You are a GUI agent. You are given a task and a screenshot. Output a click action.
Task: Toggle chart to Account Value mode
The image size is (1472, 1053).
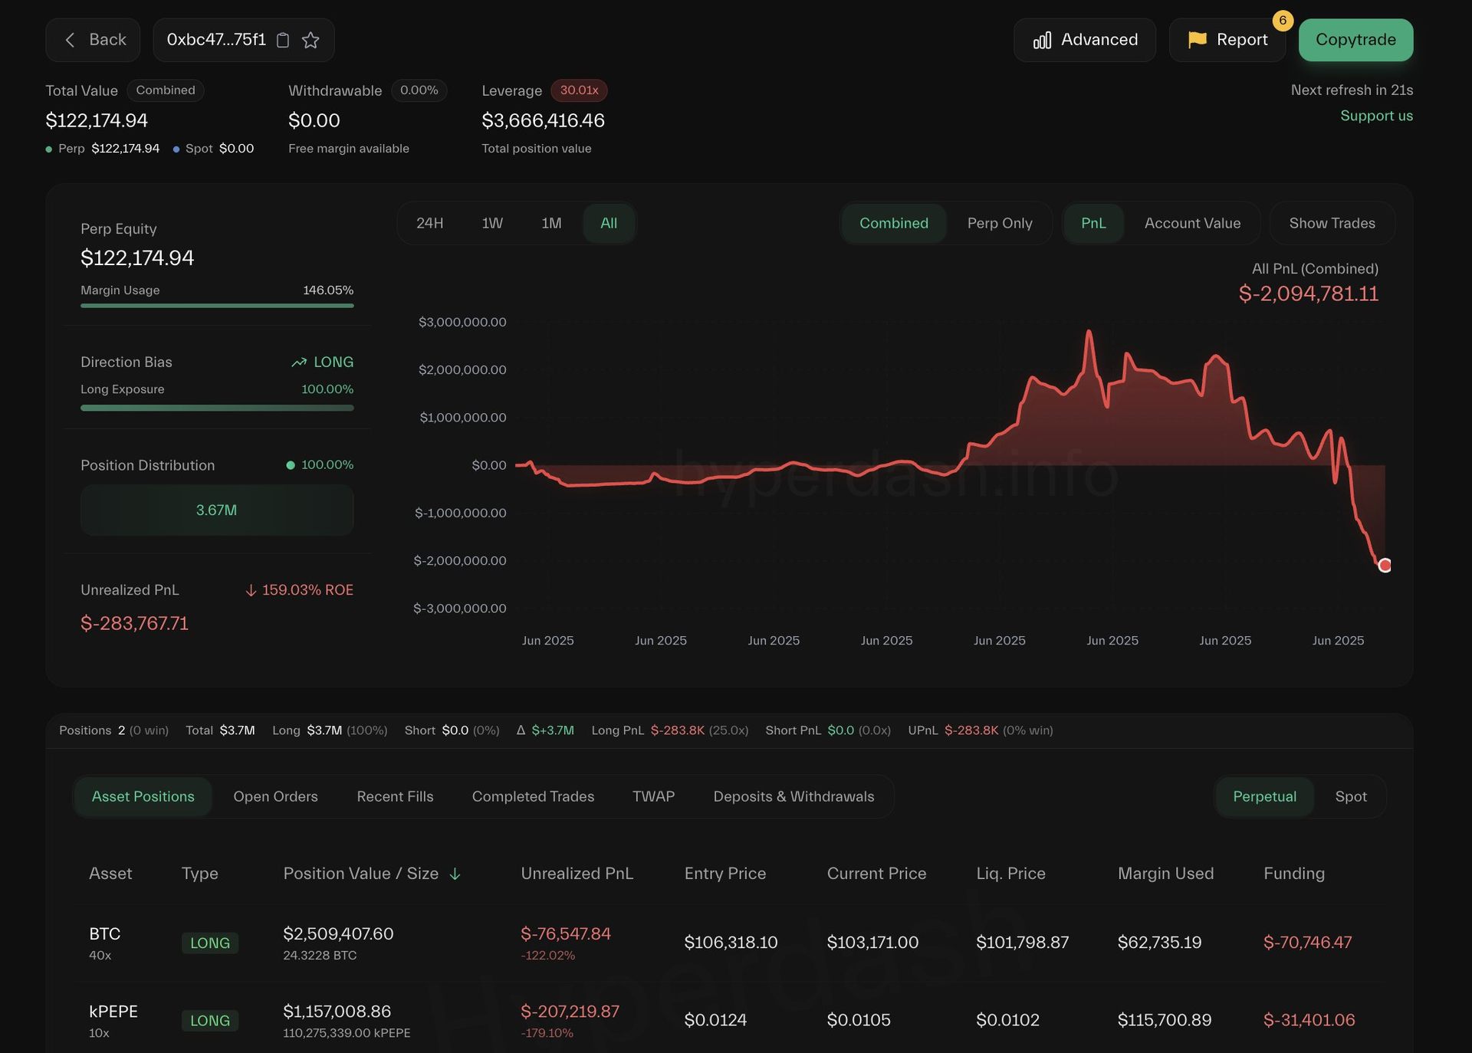1192,223
